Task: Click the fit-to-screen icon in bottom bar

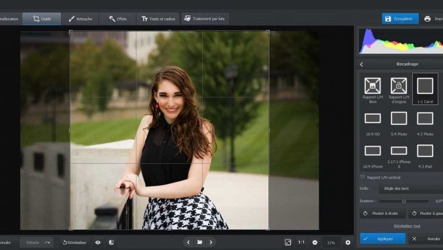Action: [288, 242]
